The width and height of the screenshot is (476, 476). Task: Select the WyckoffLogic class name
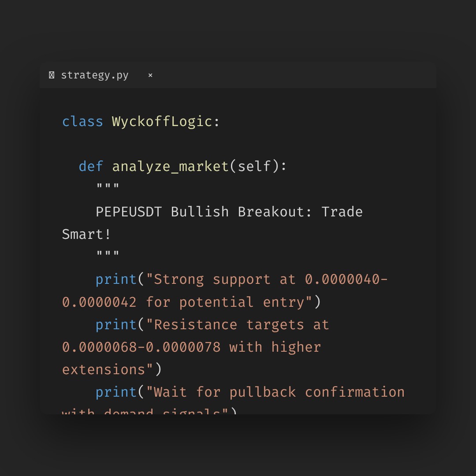tap(162, 122)
